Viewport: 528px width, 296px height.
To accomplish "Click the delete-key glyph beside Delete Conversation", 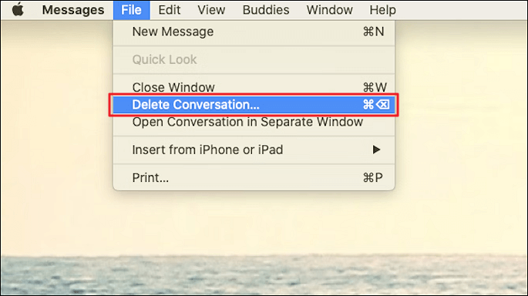I will click(383, 105).
